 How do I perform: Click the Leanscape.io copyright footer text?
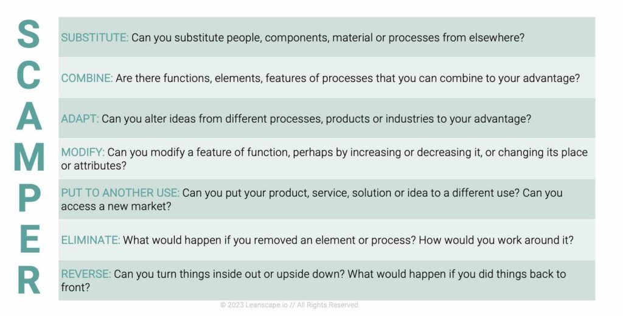point(290,305)
